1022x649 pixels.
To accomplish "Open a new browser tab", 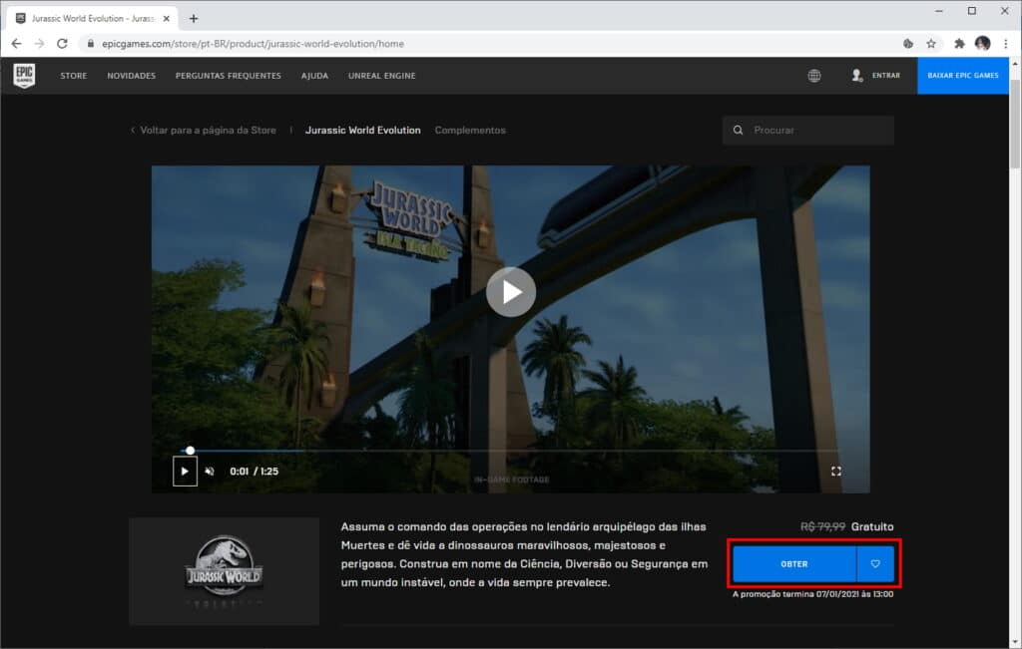I will (194, 18).
